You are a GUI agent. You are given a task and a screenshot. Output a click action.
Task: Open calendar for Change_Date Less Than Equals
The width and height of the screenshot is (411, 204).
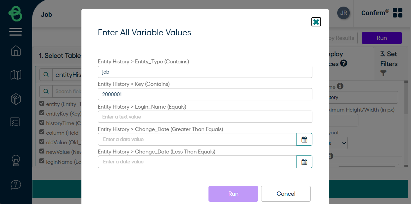304,162
